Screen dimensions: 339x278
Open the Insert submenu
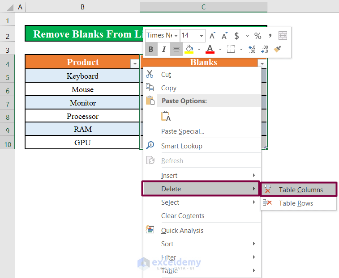coord(202,175)
